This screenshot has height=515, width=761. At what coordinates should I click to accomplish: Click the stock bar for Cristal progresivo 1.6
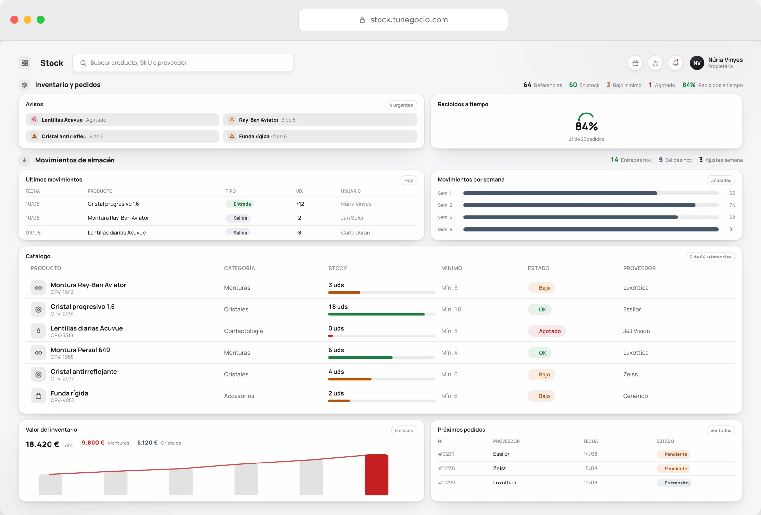381,314
